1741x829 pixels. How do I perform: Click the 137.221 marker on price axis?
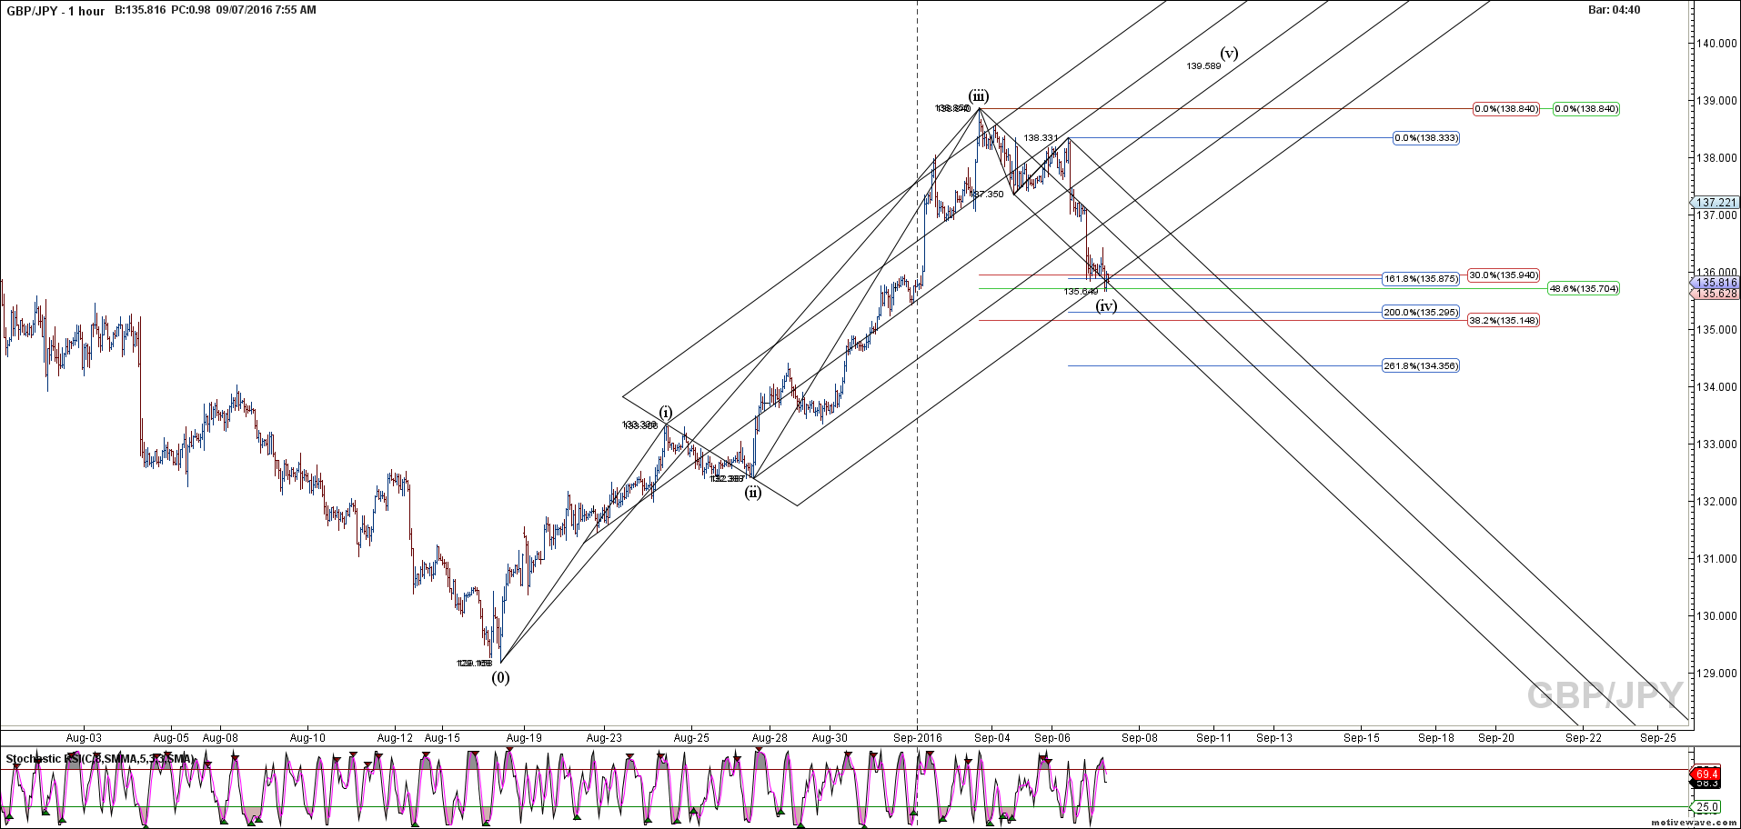(1716, 203)
